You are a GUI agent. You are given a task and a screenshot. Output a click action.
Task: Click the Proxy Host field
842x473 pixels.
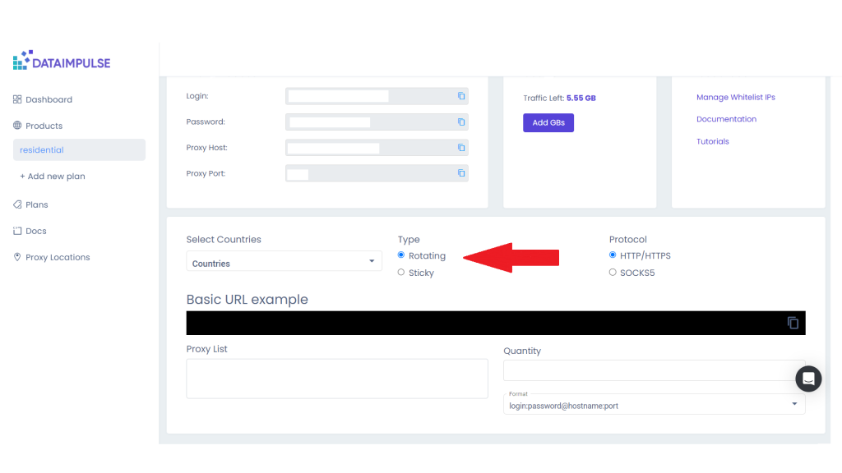coord(377,148)
